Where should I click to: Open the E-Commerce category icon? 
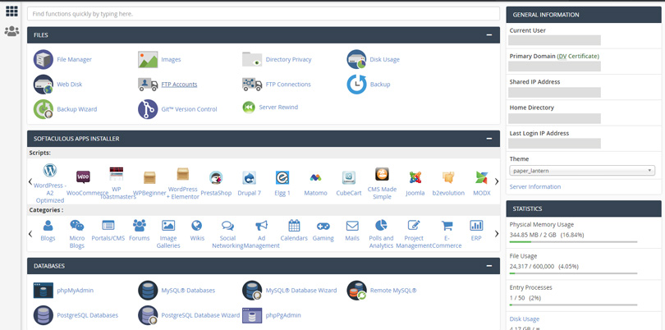tap(447, 226)
